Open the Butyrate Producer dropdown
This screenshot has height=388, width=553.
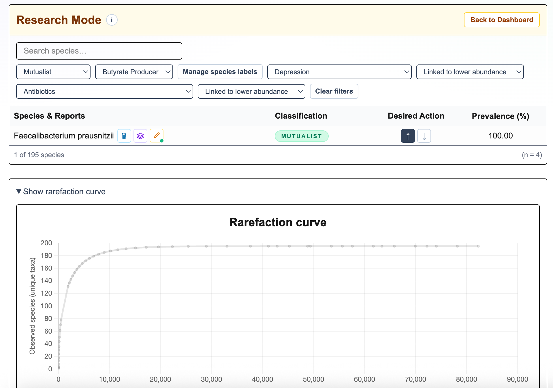pos(134,72)
